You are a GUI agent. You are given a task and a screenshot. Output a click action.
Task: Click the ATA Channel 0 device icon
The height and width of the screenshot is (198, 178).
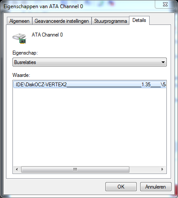pyautogui.click(x=19, y=39)
